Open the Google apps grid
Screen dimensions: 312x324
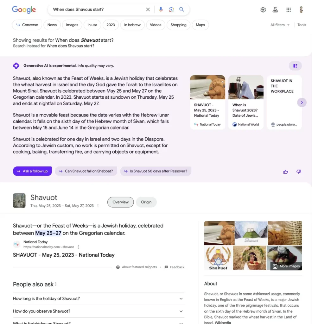288,10
